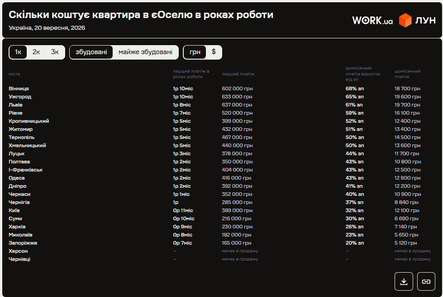
Task: Click the Херсон city name
Action: (18, 251)
